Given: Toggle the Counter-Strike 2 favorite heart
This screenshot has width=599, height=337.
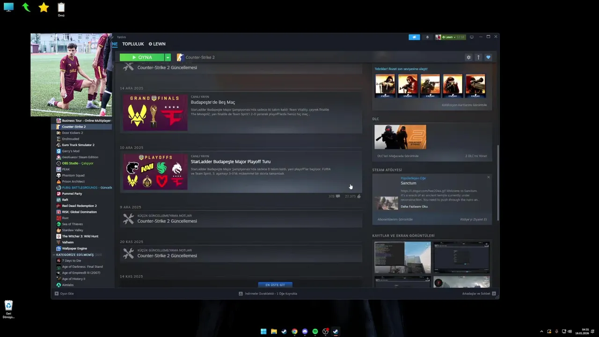Looking at the screenshot, I should pos(488,57).
